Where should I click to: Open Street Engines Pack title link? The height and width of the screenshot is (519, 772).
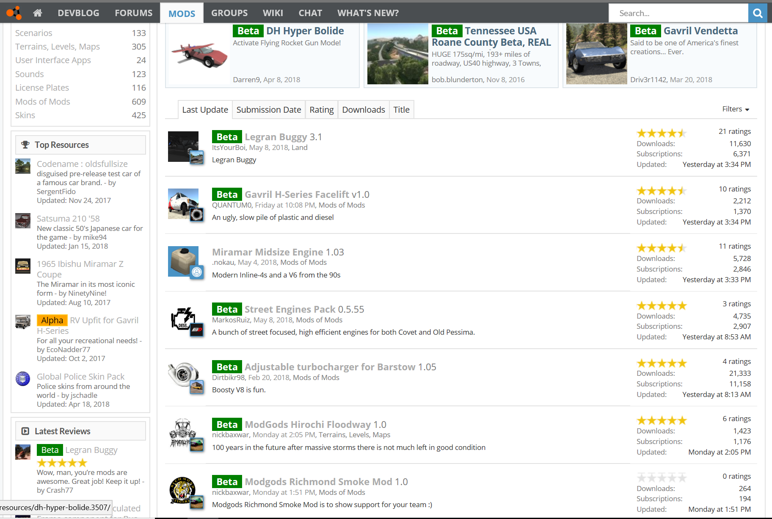(x=290, y=309)
